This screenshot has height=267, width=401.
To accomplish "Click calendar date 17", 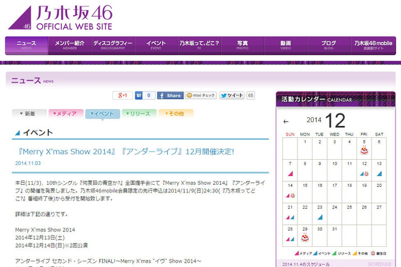I will click(334, 186).
